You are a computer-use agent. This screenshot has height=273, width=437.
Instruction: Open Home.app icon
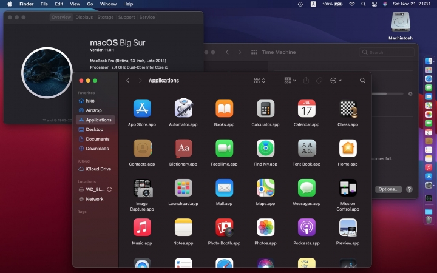click(348, 148)
